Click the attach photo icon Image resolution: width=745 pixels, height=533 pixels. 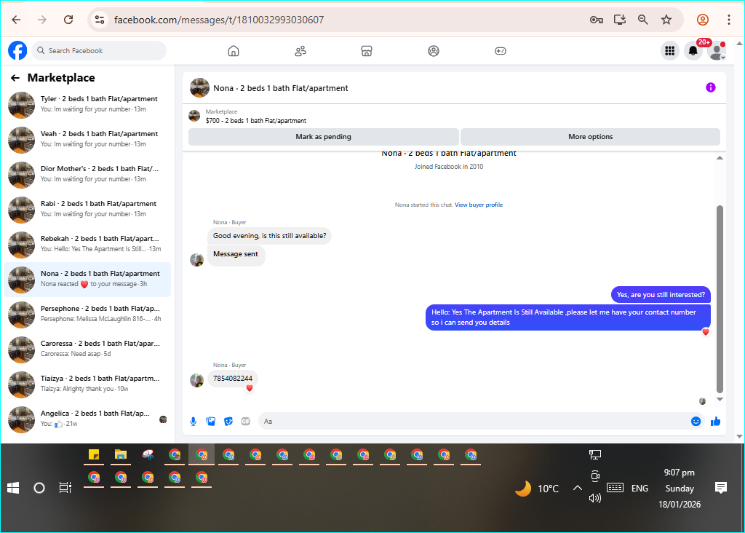211,422
